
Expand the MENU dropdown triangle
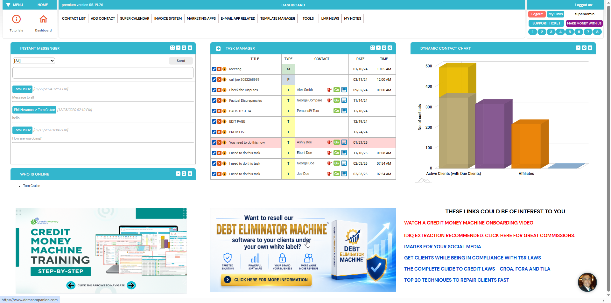point(9,5)
